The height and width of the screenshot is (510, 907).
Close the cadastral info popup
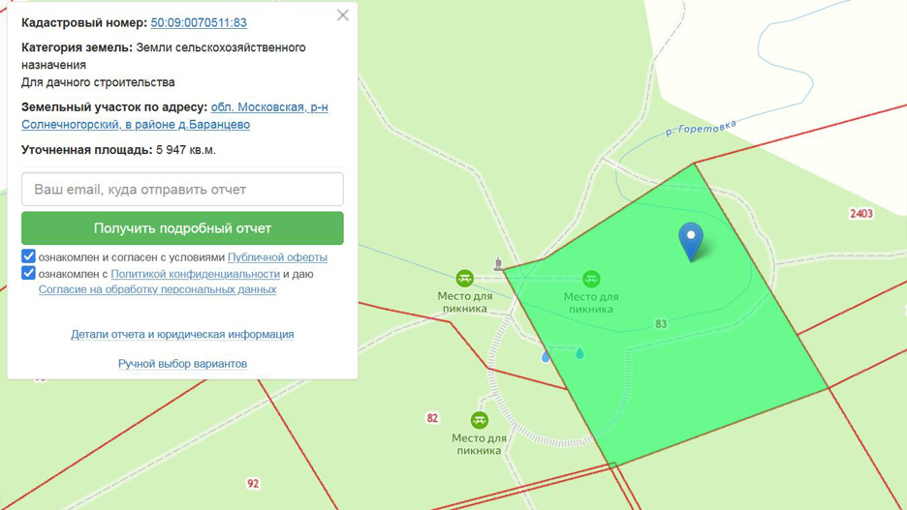[x=342, y=15]
